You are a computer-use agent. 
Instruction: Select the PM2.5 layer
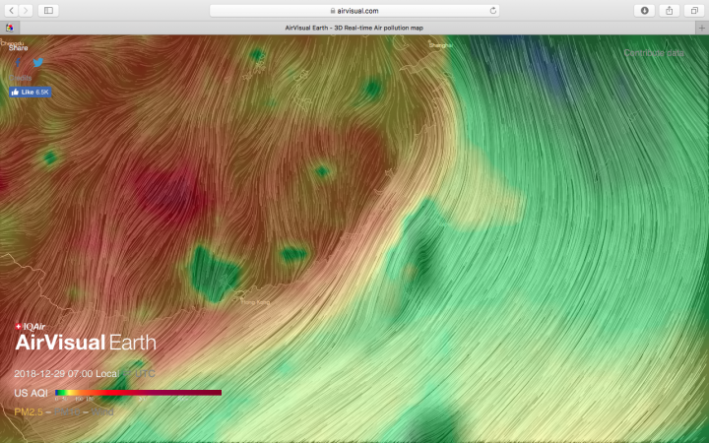[29, 411]
